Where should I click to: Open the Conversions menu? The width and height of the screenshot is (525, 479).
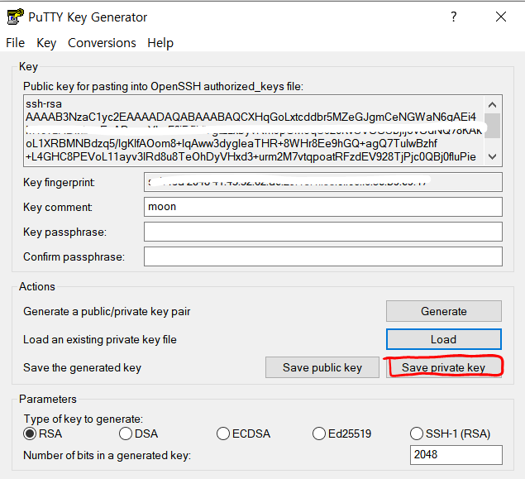[x=102, y=43]
